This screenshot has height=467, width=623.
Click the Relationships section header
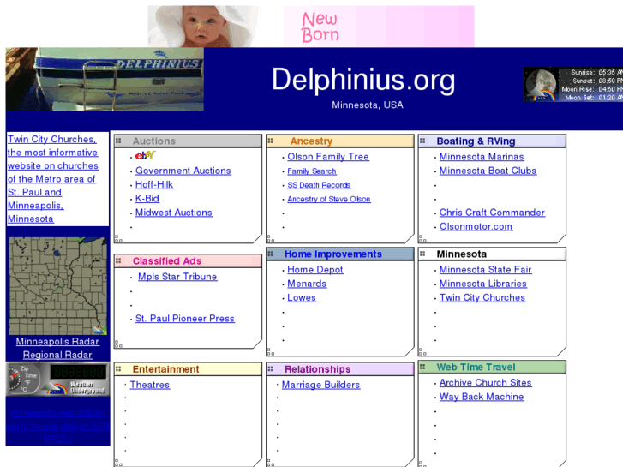click(x=340, y=368)
